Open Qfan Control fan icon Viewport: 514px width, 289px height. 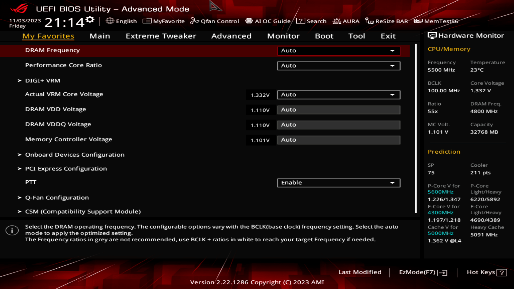(195, 21)
